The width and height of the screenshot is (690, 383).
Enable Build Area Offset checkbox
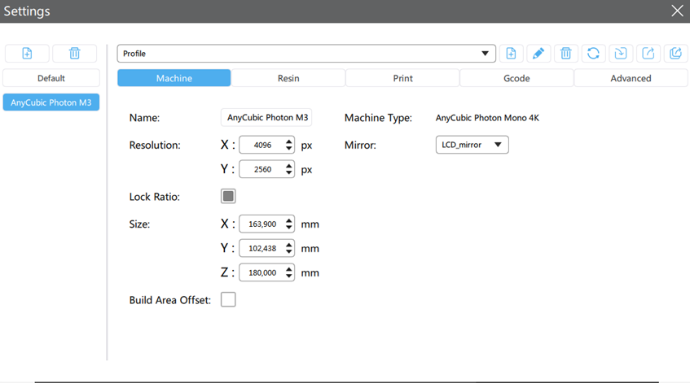[228, 299]
